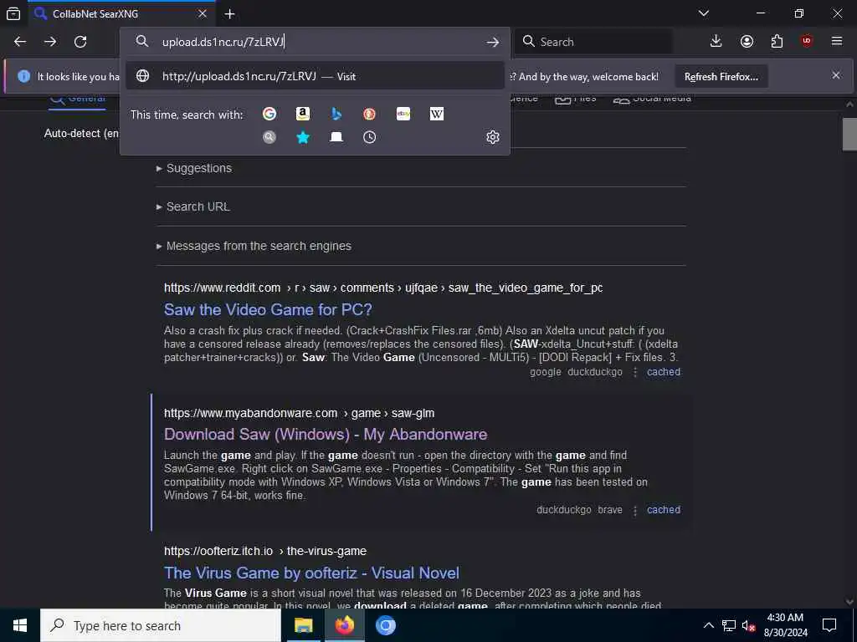Open 'Download Saw (Windows) - My Abandonware' result
The height and width of the screenshot is (642, 857).
(326, 434)
